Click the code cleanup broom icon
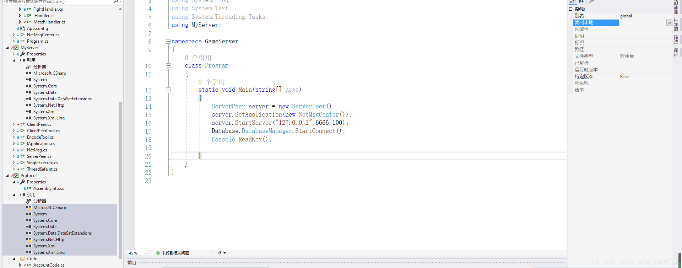Viewport: 682px width, 268px height. (x=220, y=253)
